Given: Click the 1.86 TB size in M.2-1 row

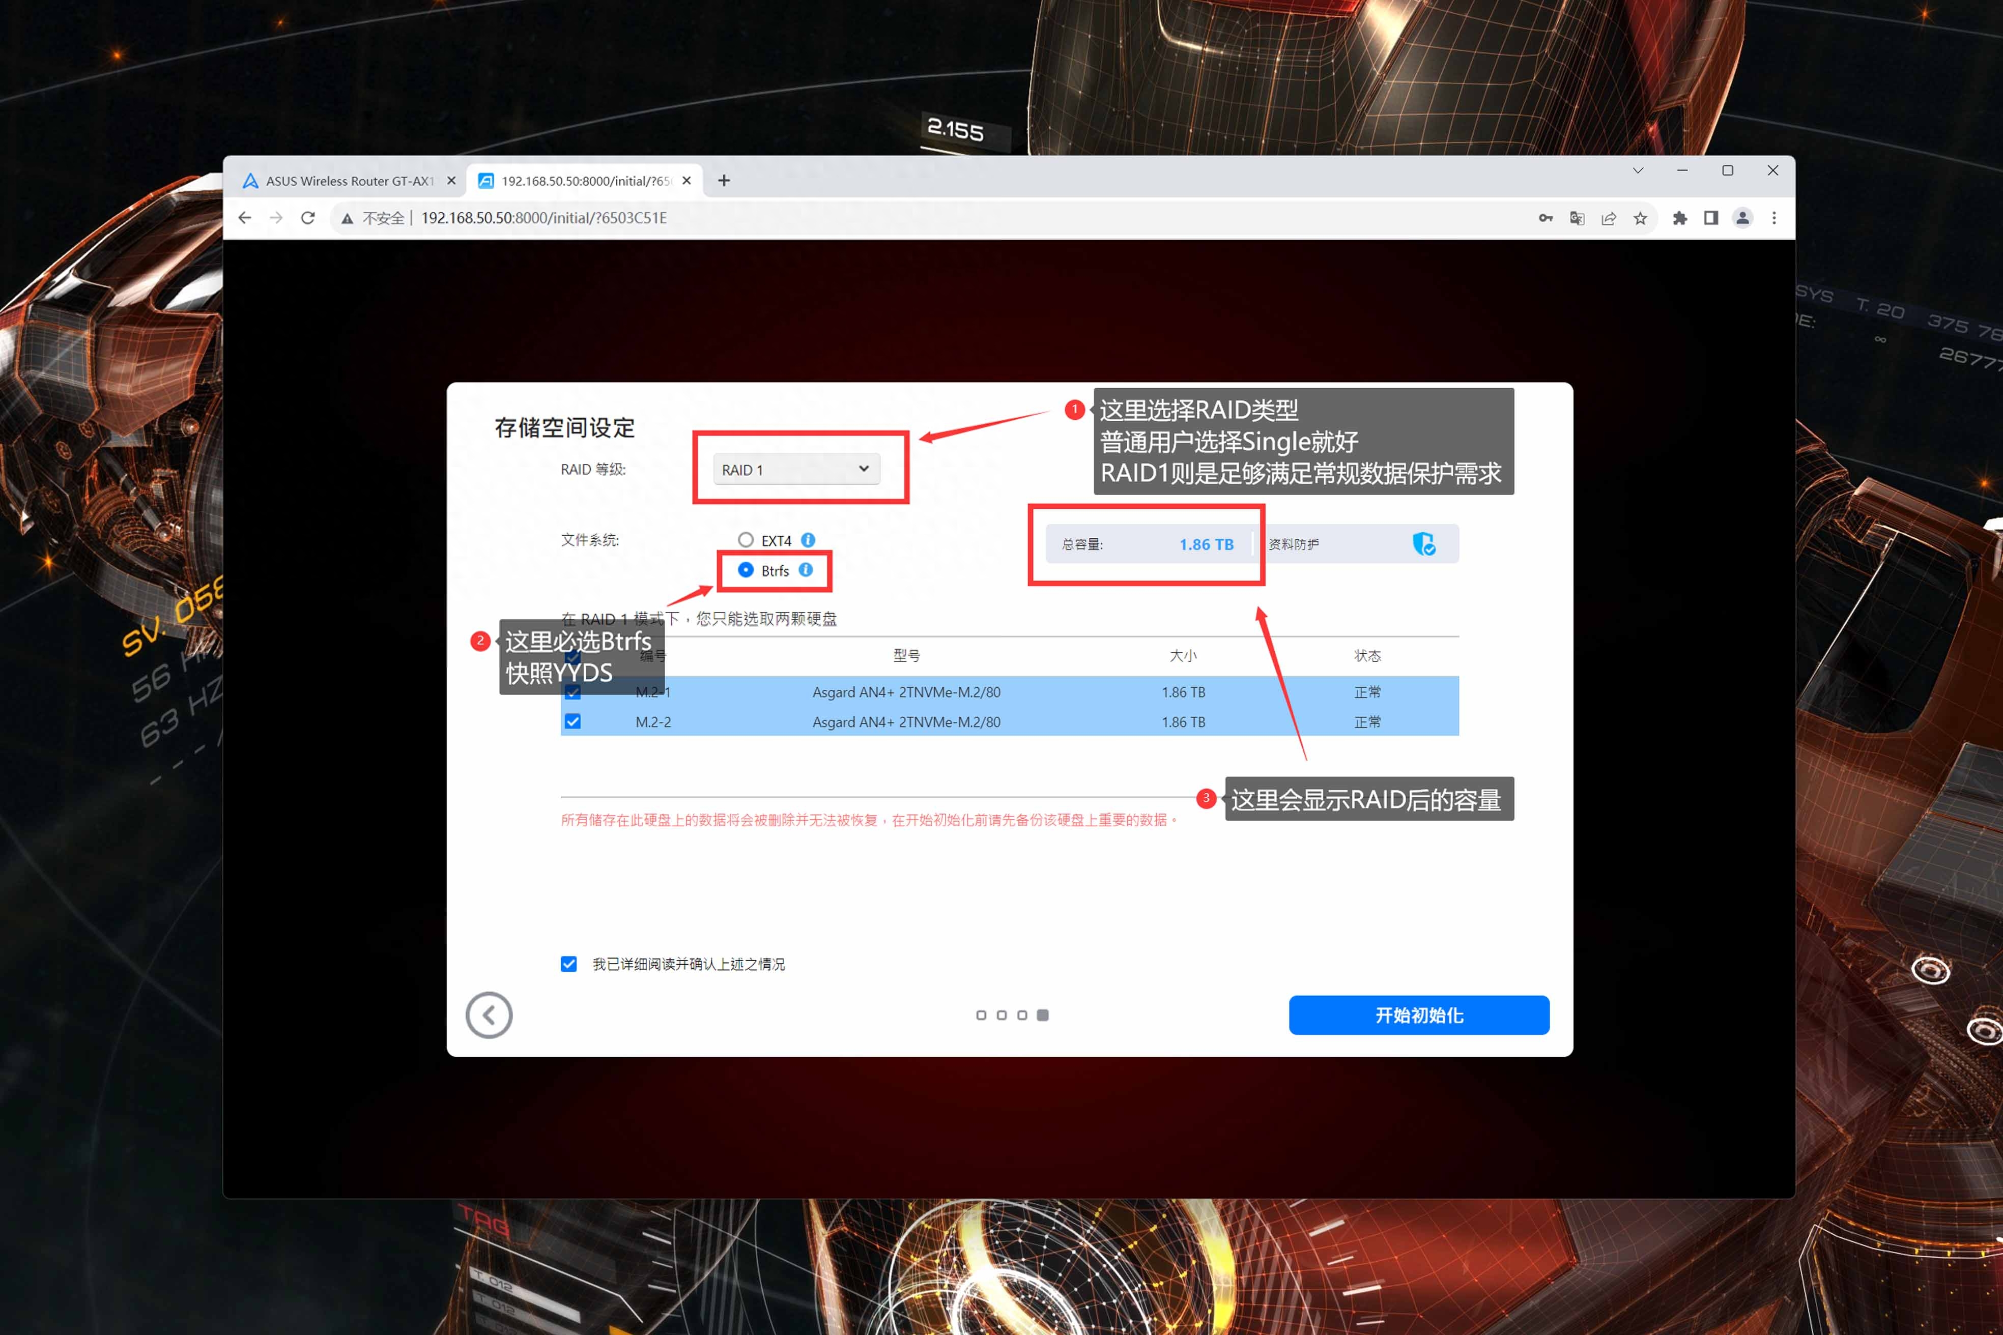Looking at the screenshot, I should 1183,692.
